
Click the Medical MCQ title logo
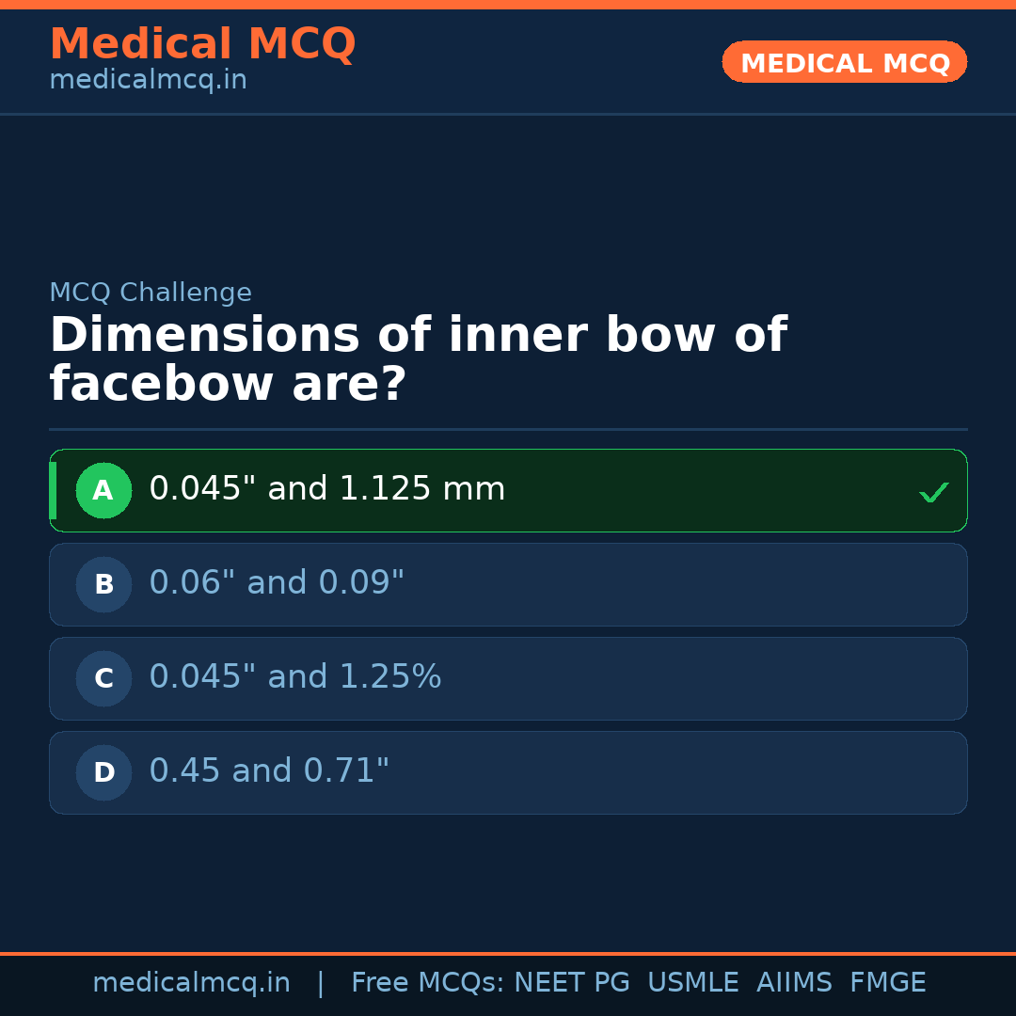click(202, 44)
